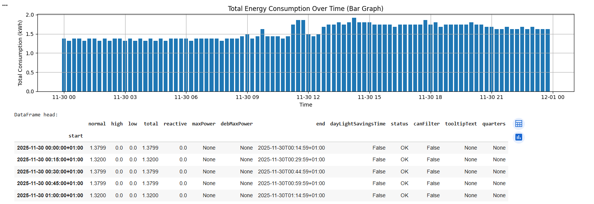Open the three-dot output options menu
This screenshot has height=204, width=594.
click(5, 5)
